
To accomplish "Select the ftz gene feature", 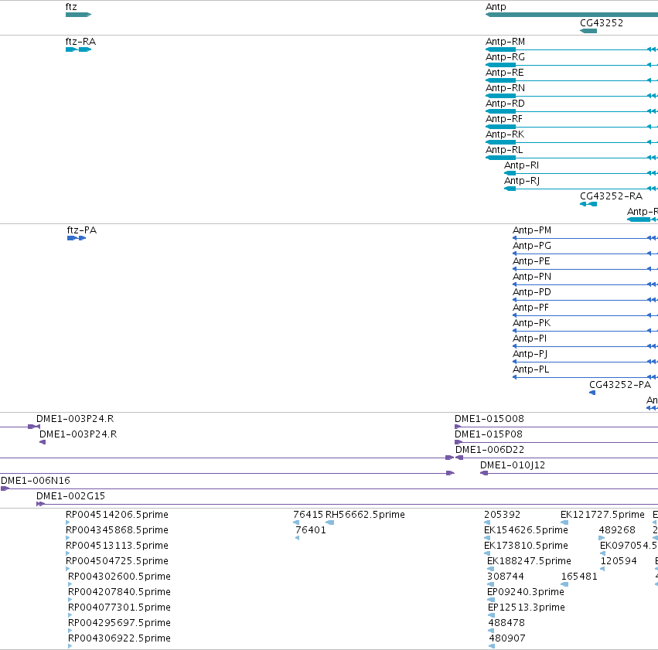I will (78, 15).
